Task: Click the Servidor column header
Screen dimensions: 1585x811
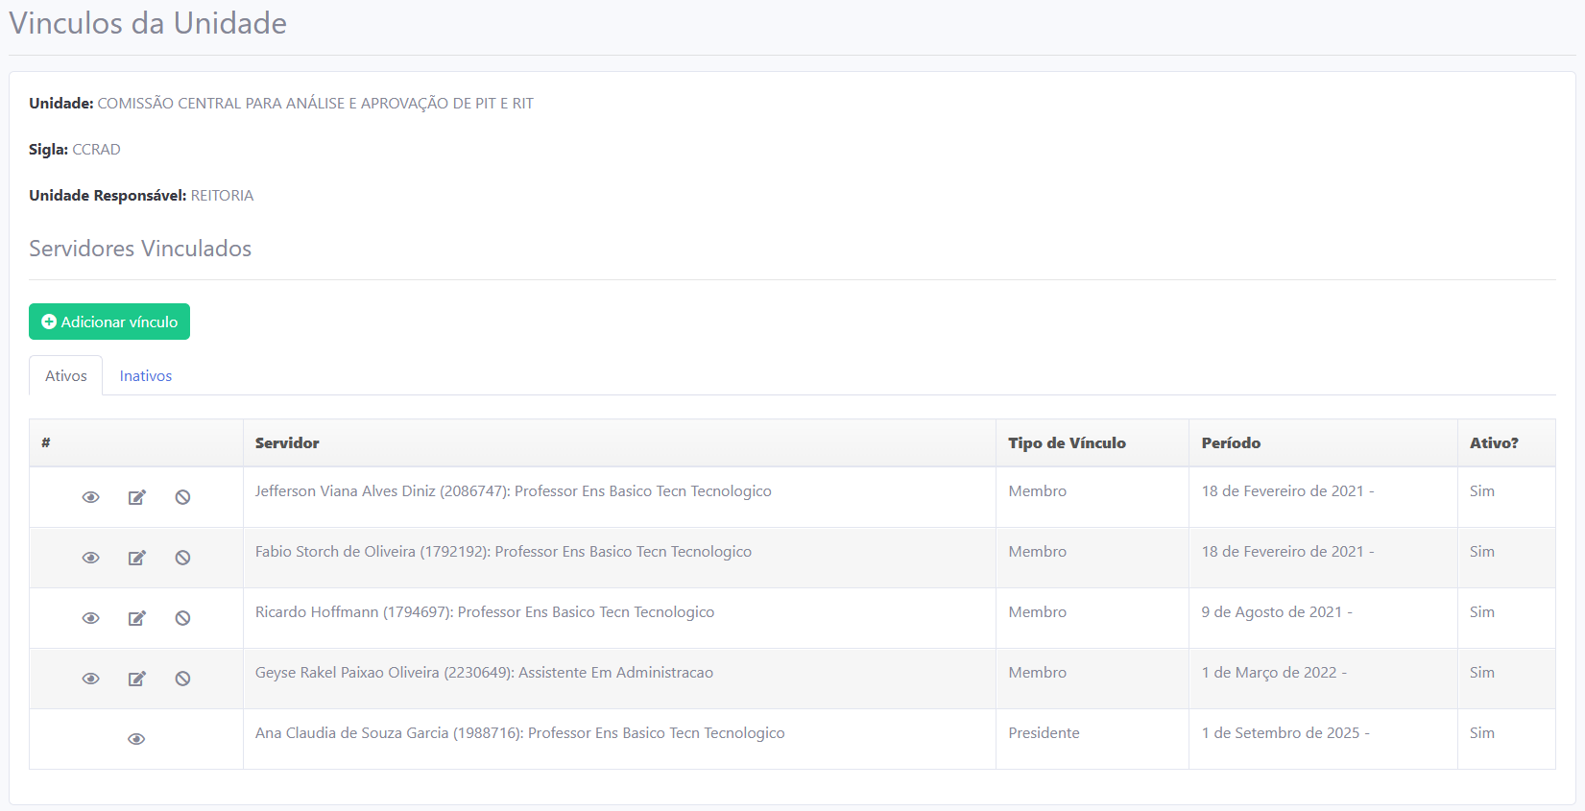Action: [287, 443]
